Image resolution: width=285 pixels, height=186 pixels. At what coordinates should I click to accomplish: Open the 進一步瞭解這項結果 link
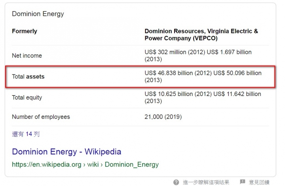[206, 182]
